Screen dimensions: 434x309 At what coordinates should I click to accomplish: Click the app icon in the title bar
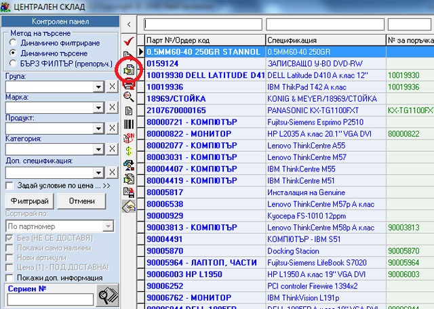5,6
